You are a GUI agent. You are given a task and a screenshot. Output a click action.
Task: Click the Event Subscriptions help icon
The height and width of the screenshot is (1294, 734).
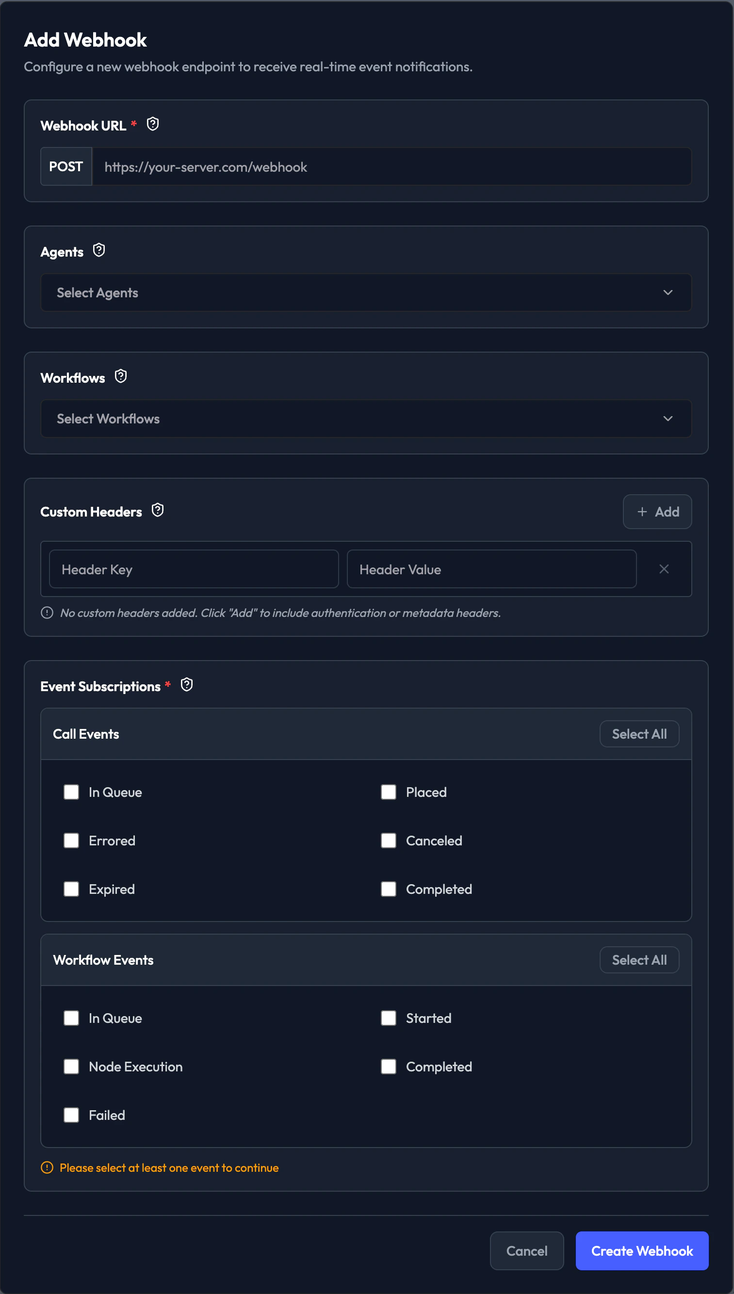tap(186, 685)
